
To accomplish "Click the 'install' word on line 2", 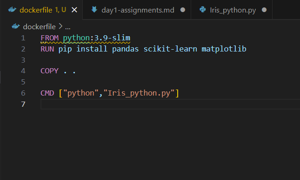I will (92, 49).
